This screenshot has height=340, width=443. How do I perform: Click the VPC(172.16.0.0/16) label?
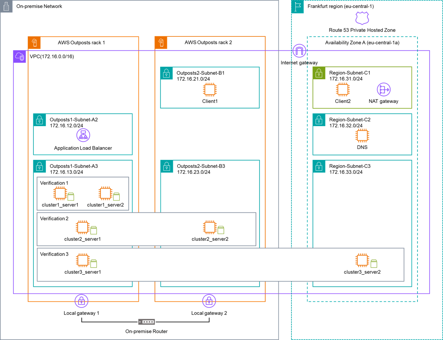[52, 57]
